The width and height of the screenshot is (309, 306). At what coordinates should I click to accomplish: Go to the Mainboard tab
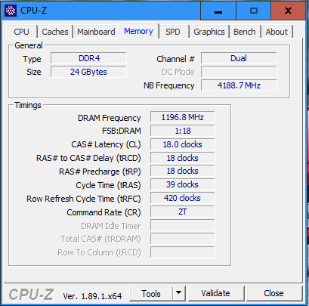[96, 32]
